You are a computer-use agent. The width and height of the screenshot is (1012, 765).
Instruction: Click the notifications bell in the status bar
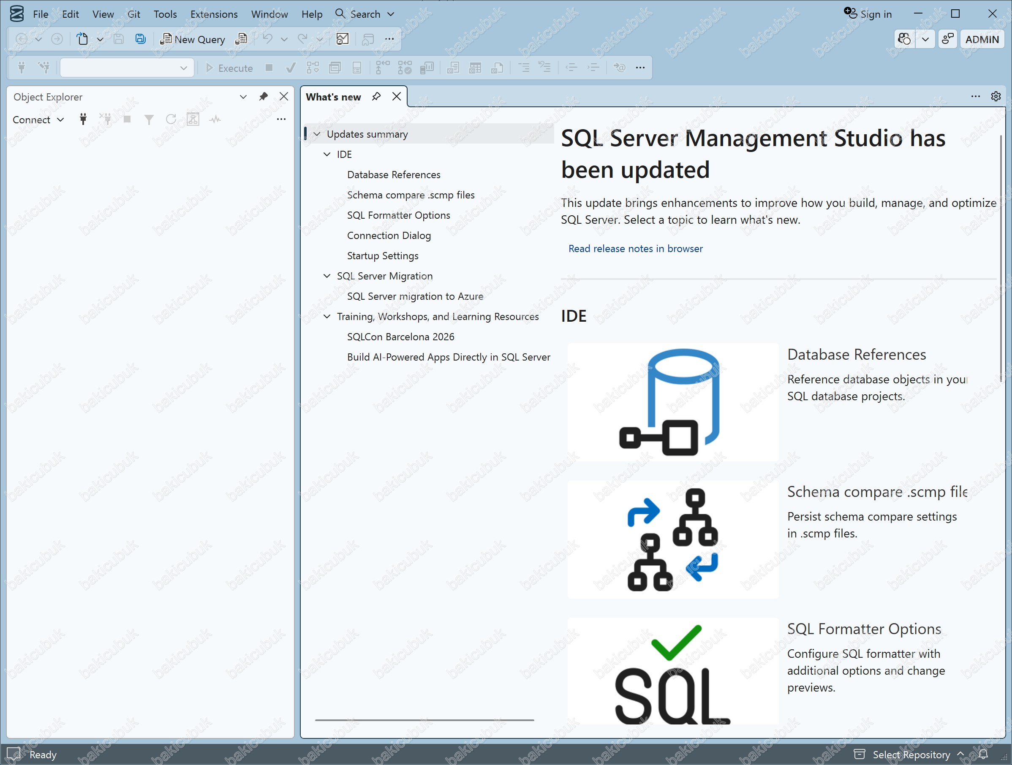point(983,754)
